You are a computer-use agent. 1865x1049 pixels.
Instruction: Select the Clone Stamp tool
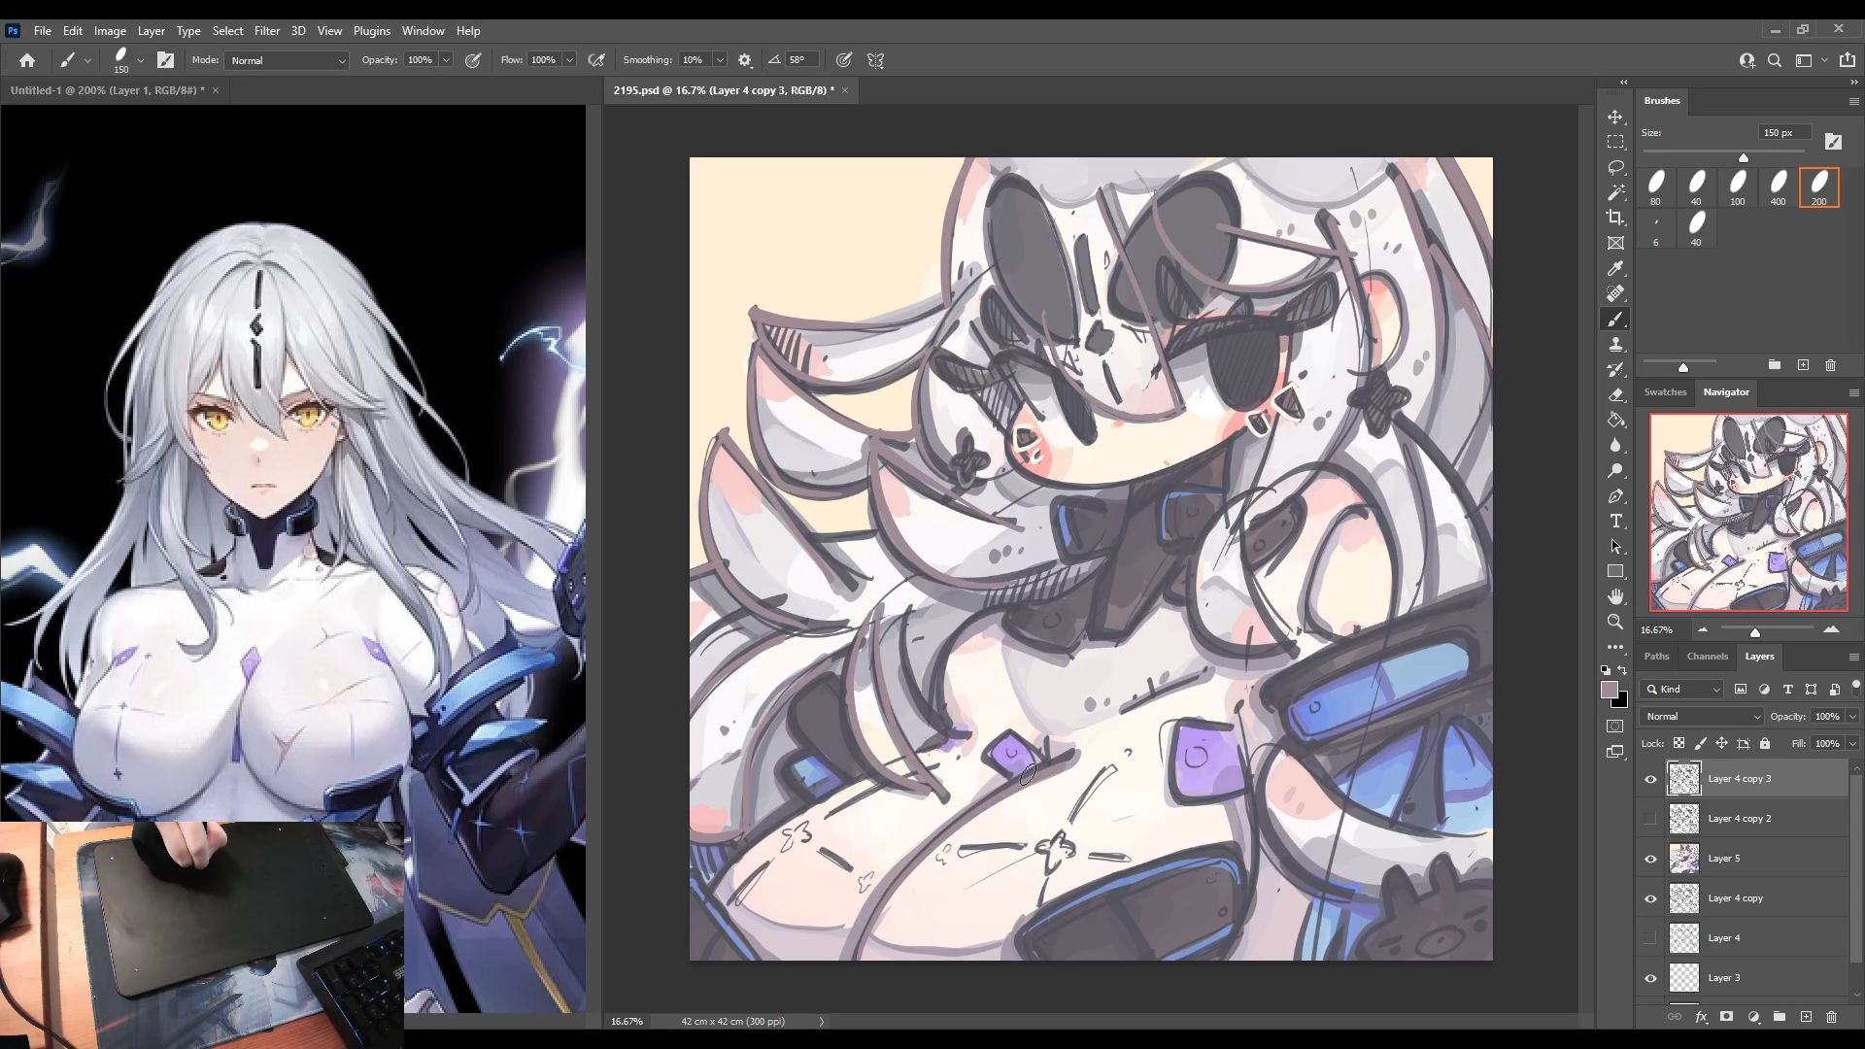click(1615, 344)
